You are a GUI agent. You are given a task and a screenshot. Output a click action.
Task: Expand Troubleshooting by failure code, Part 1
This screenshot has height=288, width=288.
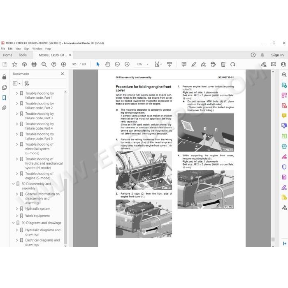click(17, 93)
